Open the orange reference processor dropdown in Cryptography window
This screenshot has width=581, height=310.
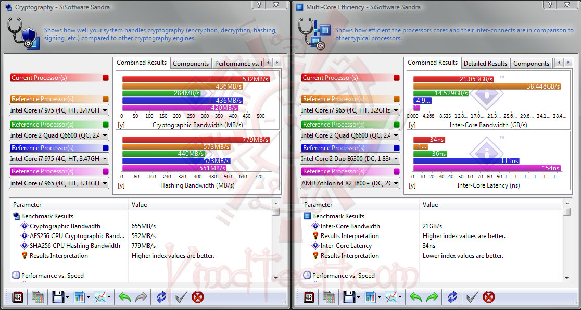pyautogui.click(x=59, y=110)
